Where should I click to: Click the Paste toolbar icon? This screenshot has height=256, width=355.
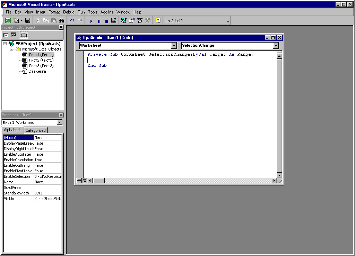tap(54, 20)
